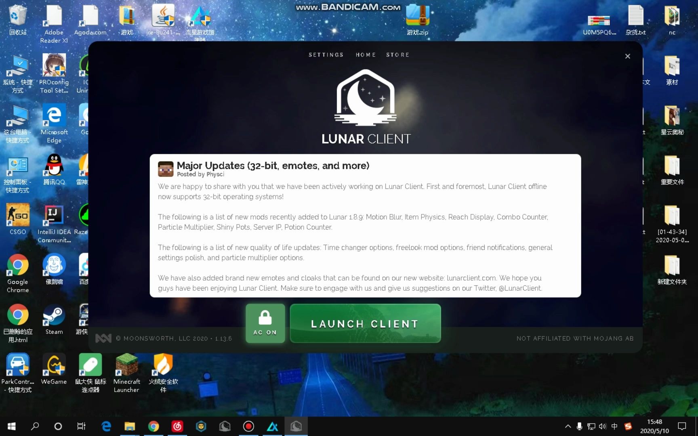
Task: Click Physci's avatar on the update post
Action: point(166,169)
